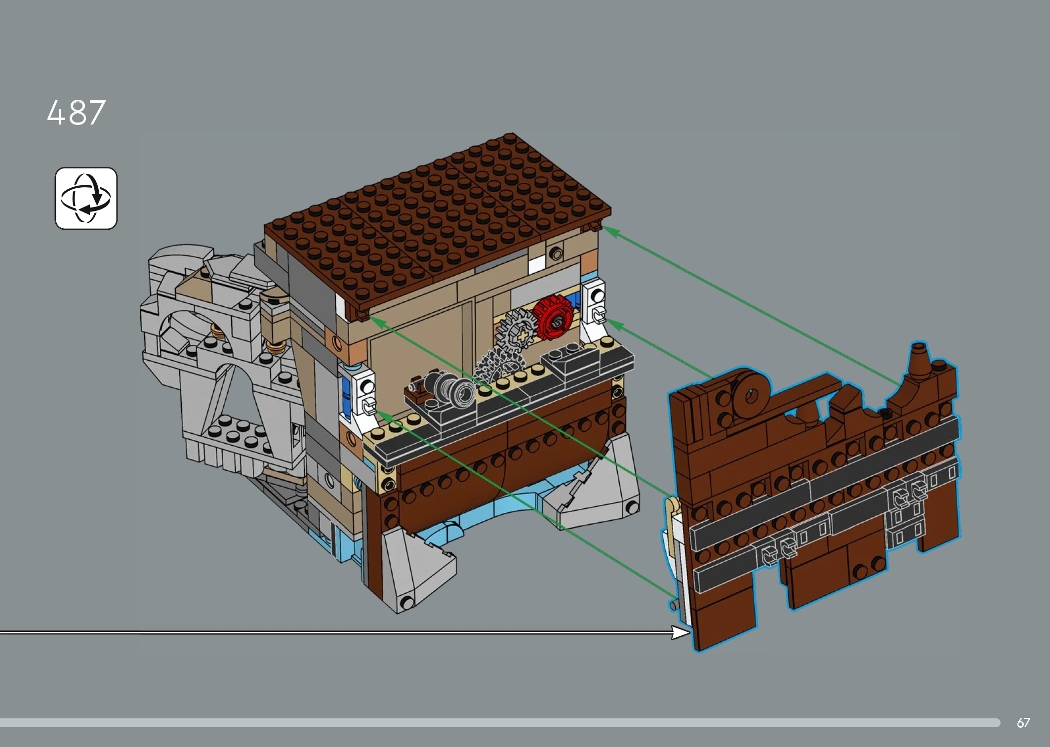Click the step number 487
Screen dimensions: 1050x747
click(x=76, y=113)
